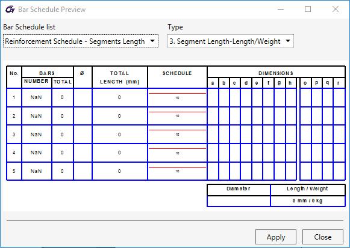Click the app logo icon in title bar
The width and height of the screenshot is (350, 248).
click(10, 10)
